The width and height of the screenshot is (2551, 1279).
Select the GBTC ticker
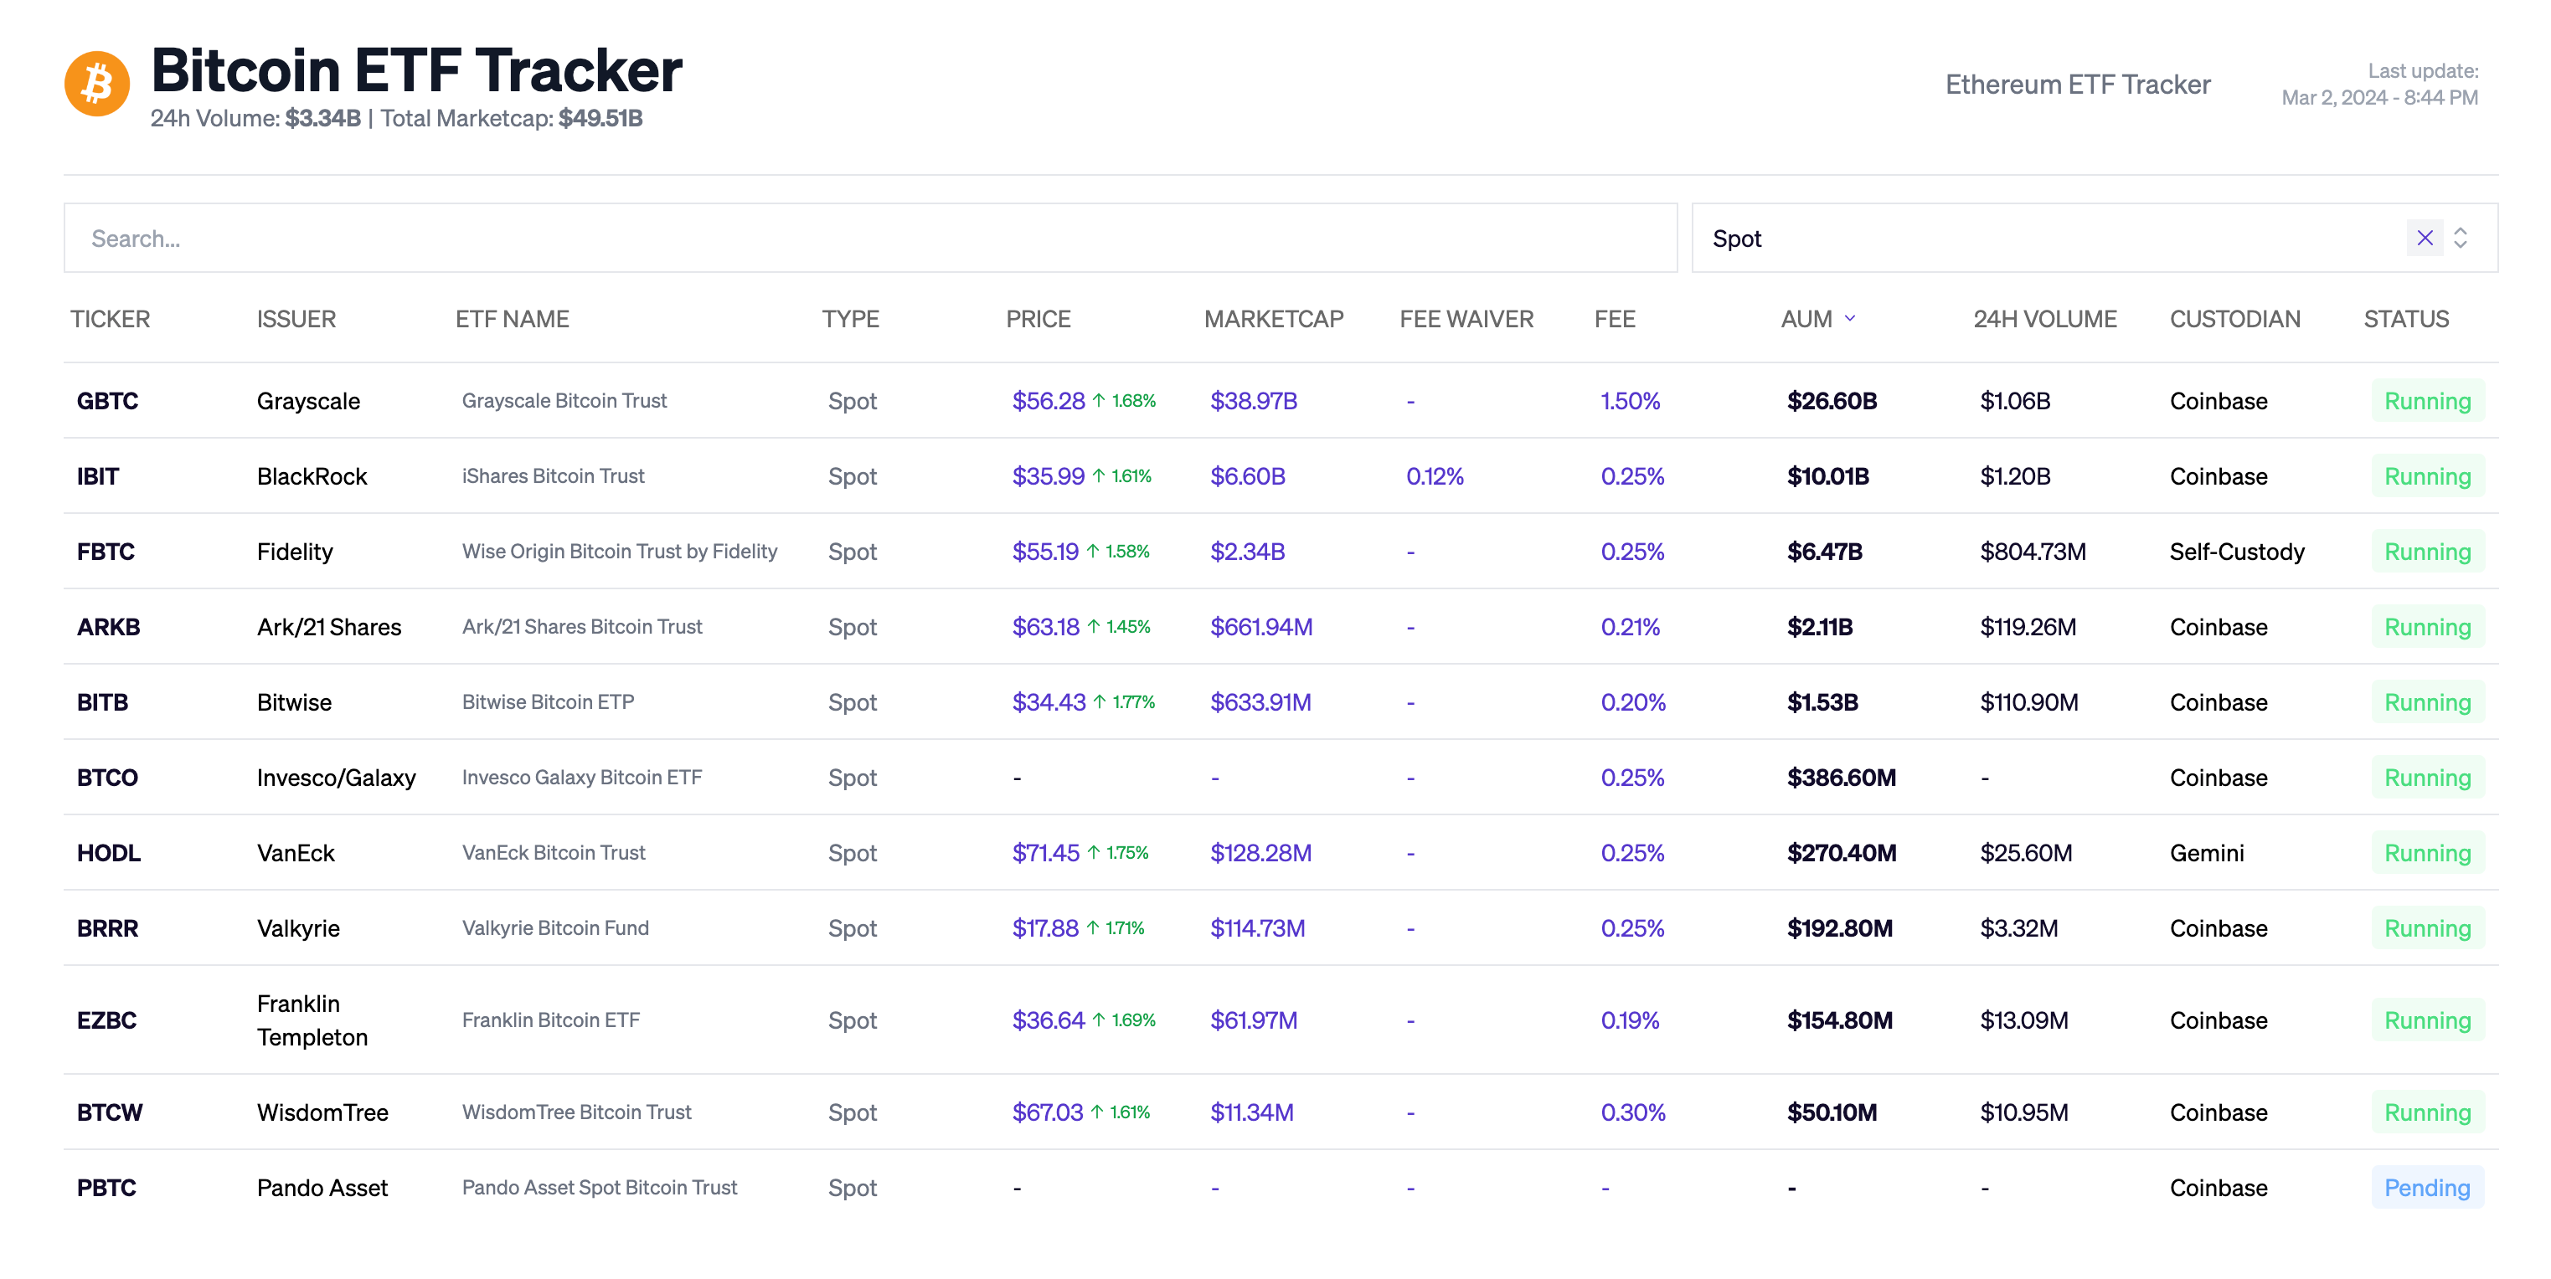point(108,401)
